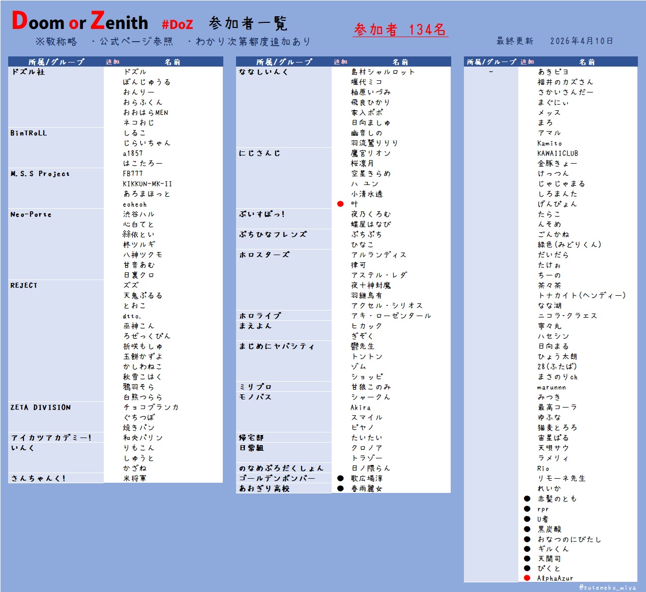646x592 pixels.
Task: Select the M.S.S Project group cell
Action: [56, 189]
